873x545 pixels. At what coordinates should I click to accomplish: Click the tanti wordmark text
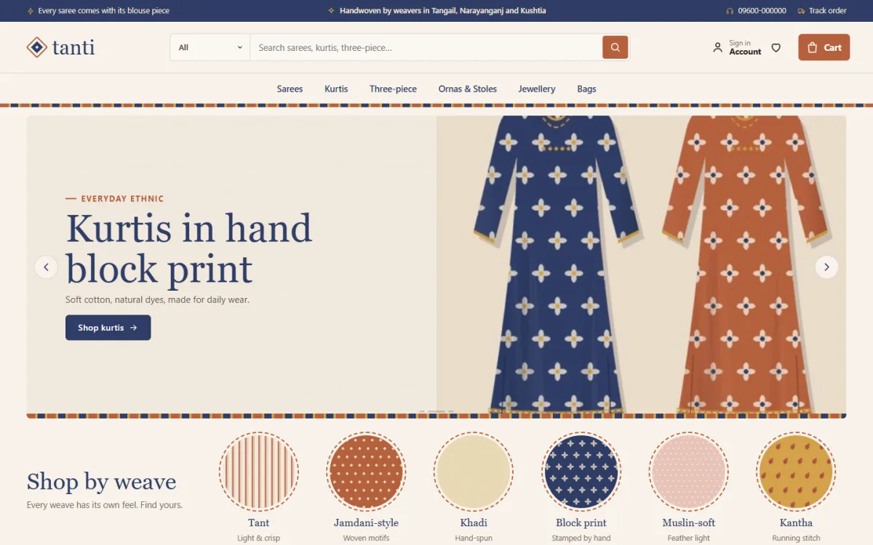[x=73, y=47]
